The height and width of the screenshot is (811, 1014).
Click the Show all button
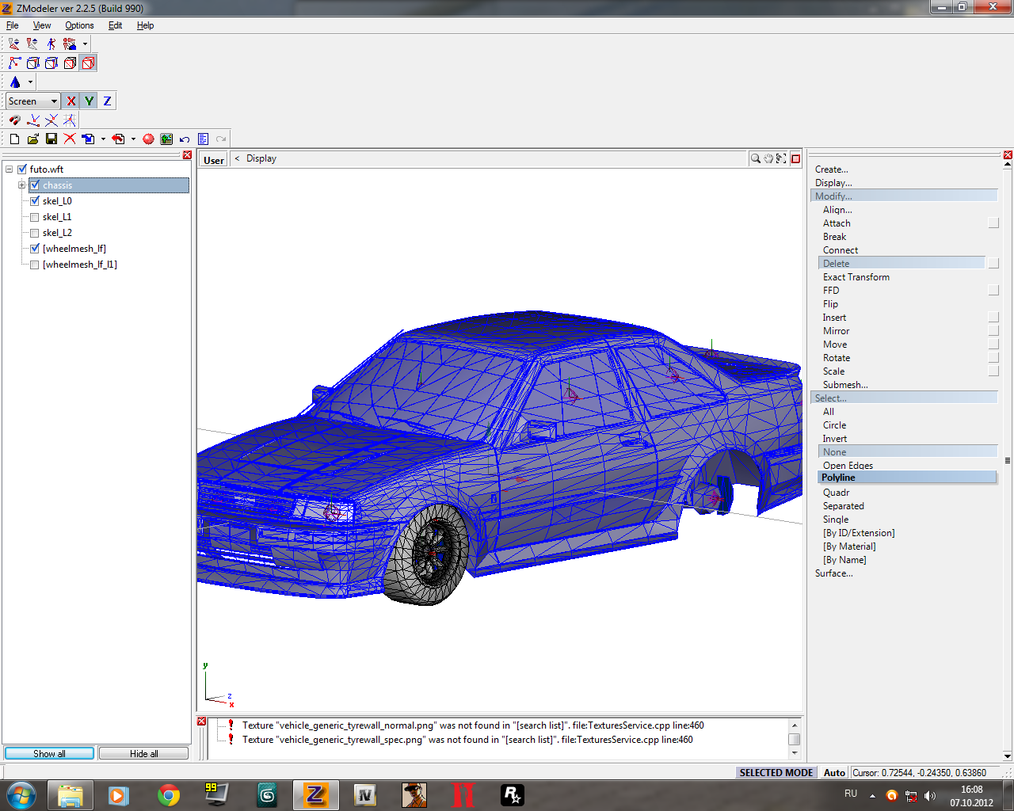pos(49,753)
